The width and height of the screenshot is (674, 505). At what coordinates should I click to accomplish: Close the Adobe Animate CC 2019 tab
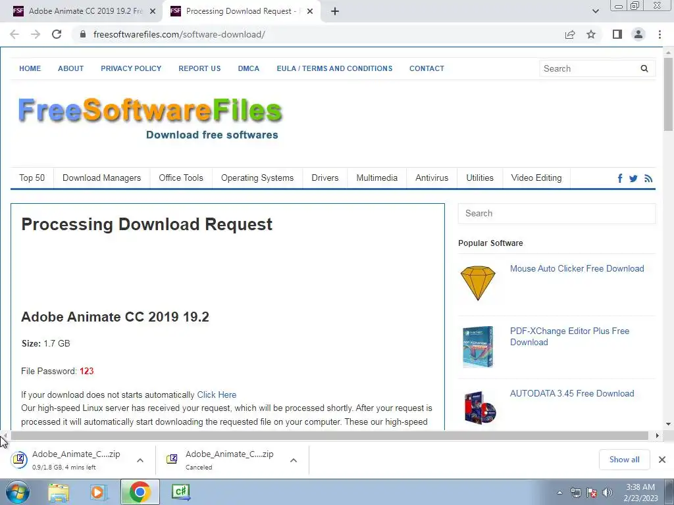coord(152,12)
